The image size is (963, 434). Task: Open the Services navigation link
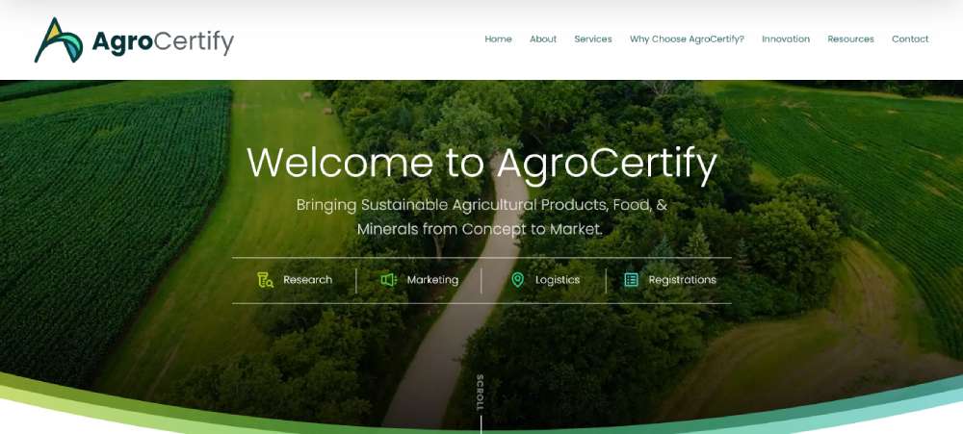tap(593, 39)
